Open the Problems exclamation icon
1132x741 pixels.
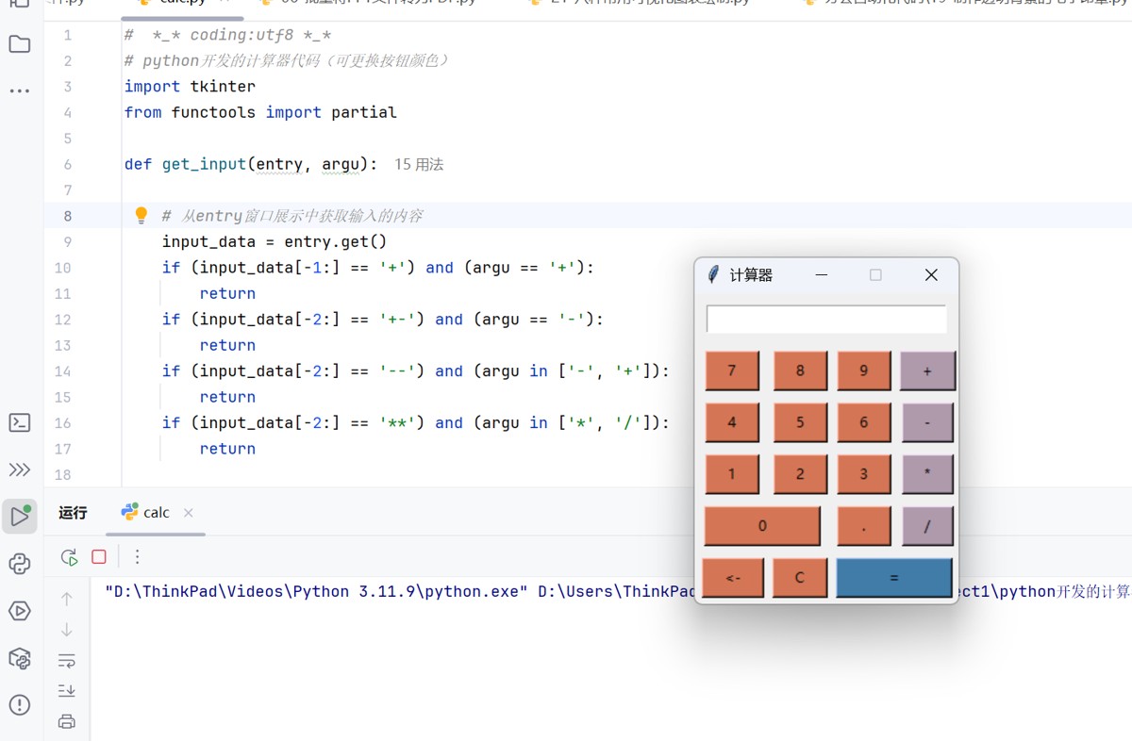[20, 705]
